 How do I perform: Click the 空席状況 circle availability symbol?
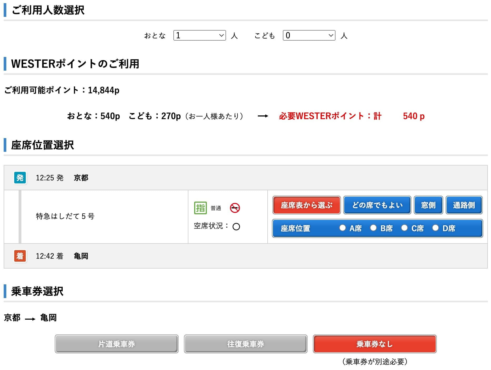pyautogui.click(x=236, y=227)
